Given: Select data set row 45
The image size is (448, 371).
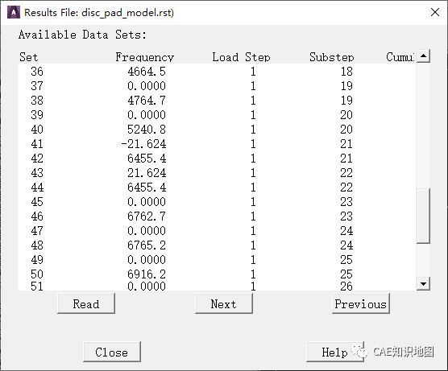Looking at the screenshot, I should coord(217,202).
